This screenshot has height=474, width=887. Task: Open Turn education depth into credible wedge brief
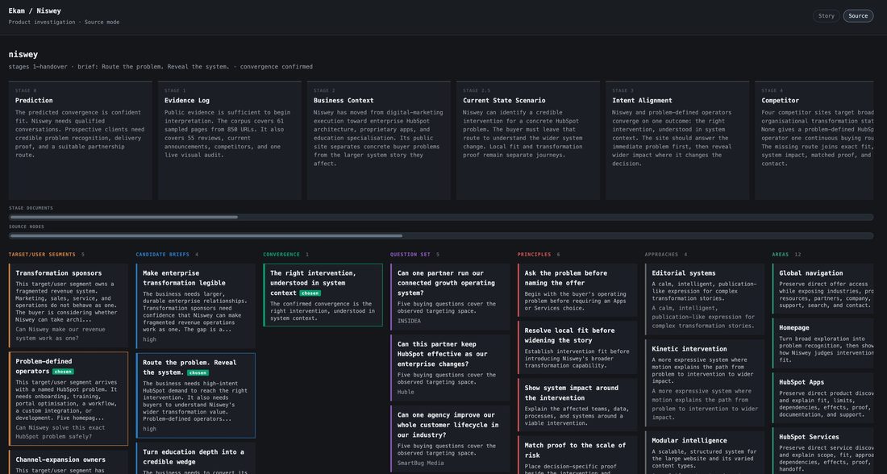tap(196, 458)
